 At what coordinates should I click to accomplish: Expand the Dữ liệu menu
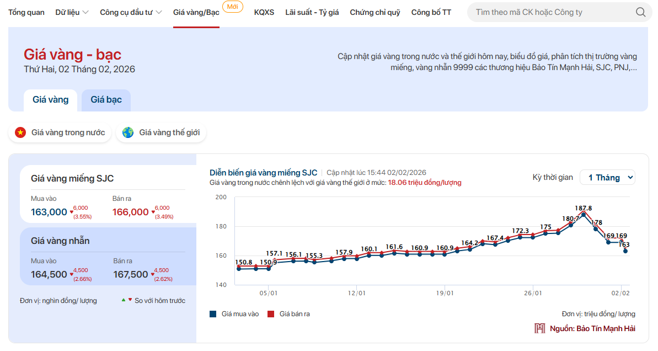pos(72,12)
